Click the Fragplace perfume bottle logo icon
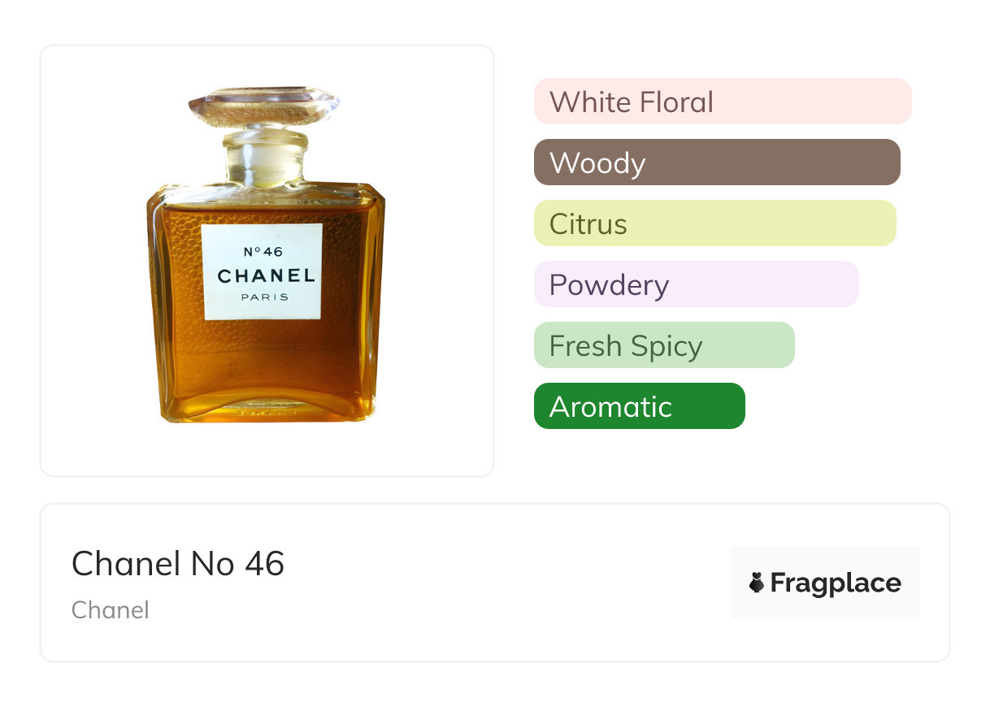The height and width of the screenshot is (702, 990). 757,583
